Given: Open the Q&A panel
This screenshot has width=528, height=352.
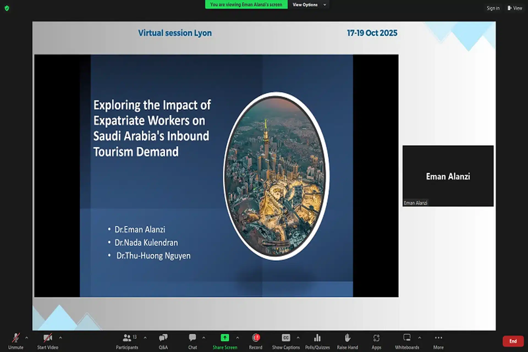Looking at the screenshot, I should 163,338.
